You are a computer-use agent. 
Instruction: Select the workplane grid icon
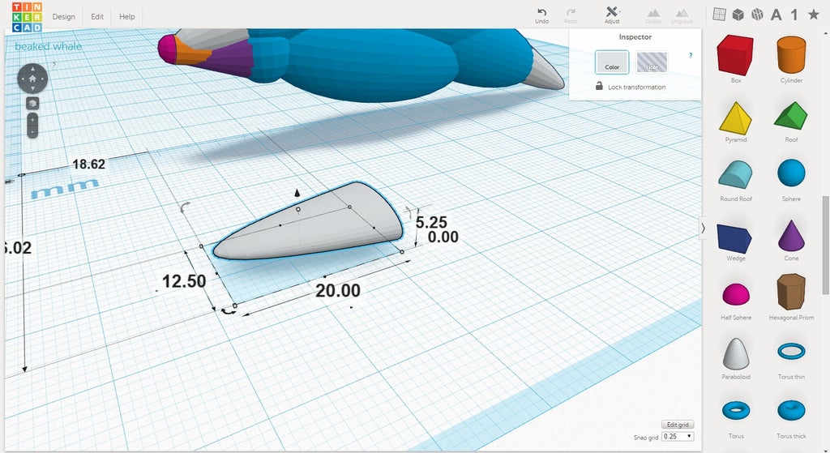tap(719, 15)
